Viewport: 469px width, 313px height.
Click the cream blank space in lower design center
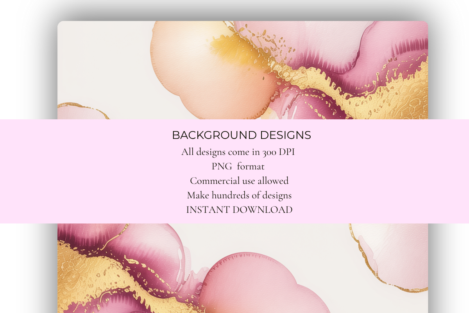tap(274, 239)
